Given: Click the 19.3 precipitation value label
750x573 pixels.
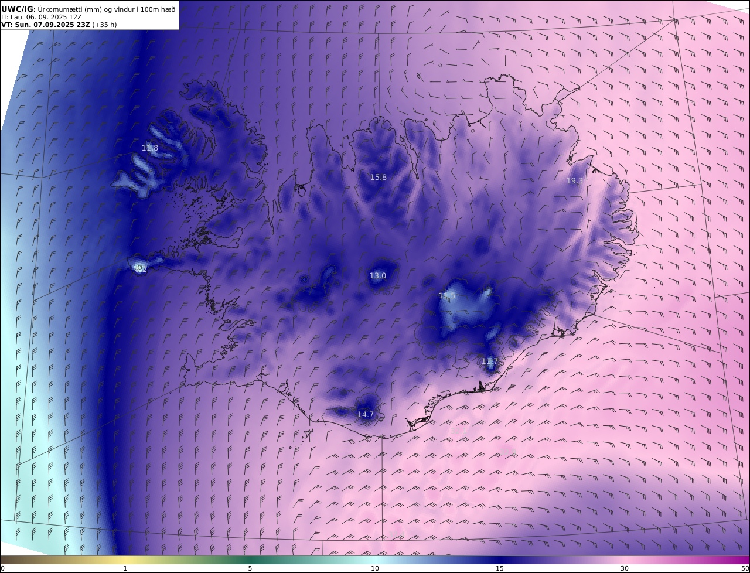Looking at the screenshot, I should (x=575, y=181).
